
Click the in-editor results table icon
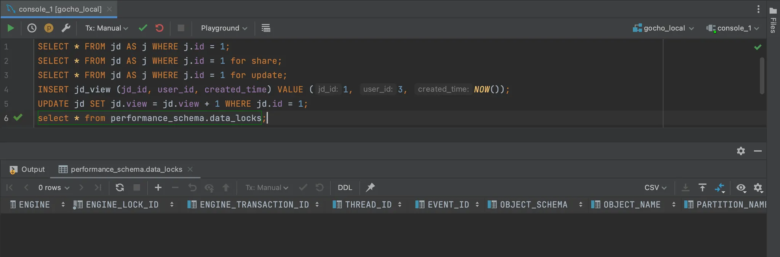coord(266,28)
